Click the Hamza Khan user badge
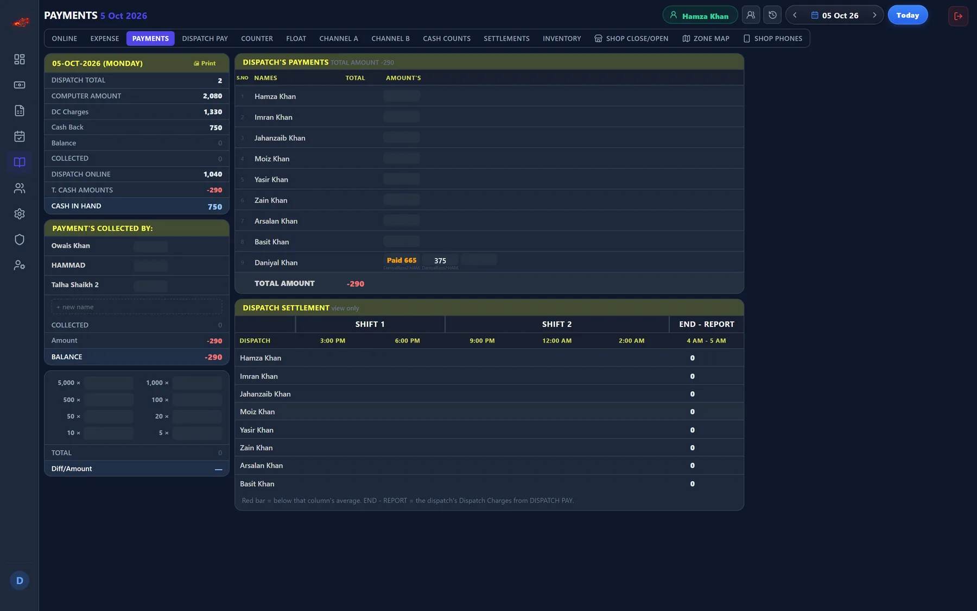The width and height of the screenshot is (977, 611). (x=700, y=15)
